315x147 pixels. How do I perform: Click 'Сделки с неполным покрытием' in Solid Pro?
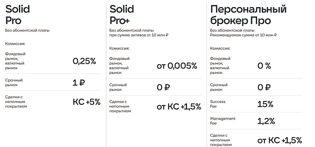click(x=16, y=102)
